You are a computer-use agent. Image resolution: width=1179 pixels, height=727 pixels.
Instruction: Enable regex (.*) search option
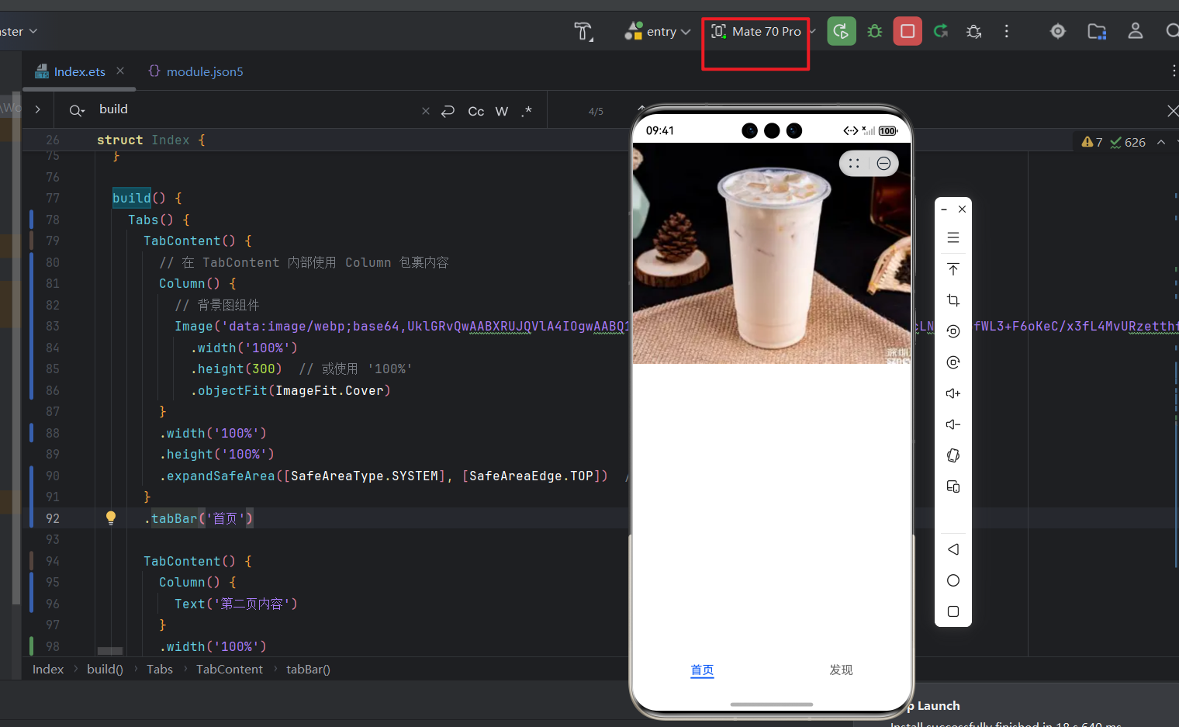pos(527,112)
